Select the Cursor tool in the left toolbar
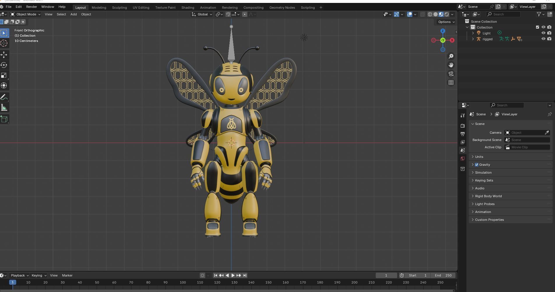The image size is (555, 292). (x=4, y=43)
